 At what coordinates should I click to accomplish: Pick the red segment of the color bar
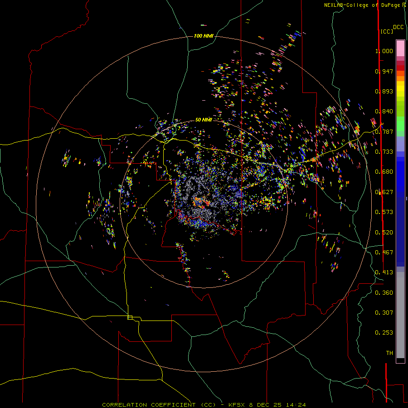400,68
